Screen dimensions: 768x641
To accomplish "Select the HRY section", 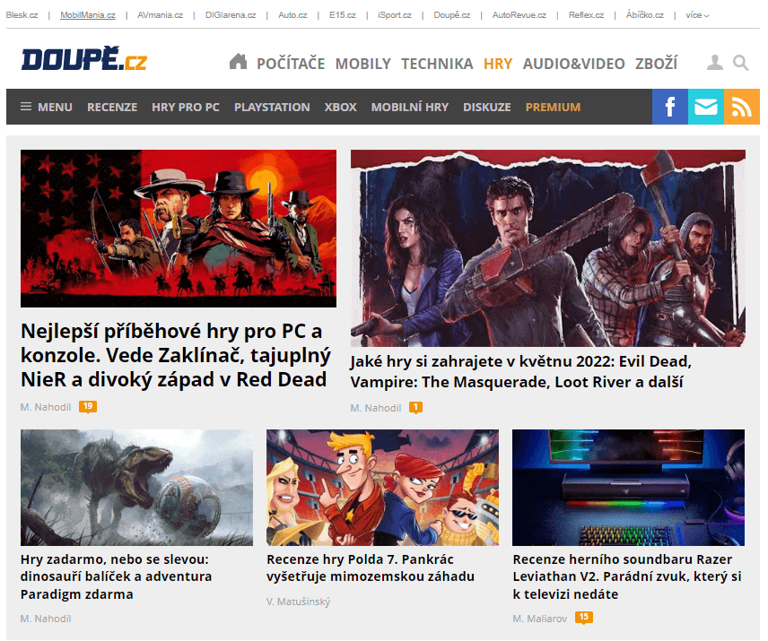I will [498, 64].
